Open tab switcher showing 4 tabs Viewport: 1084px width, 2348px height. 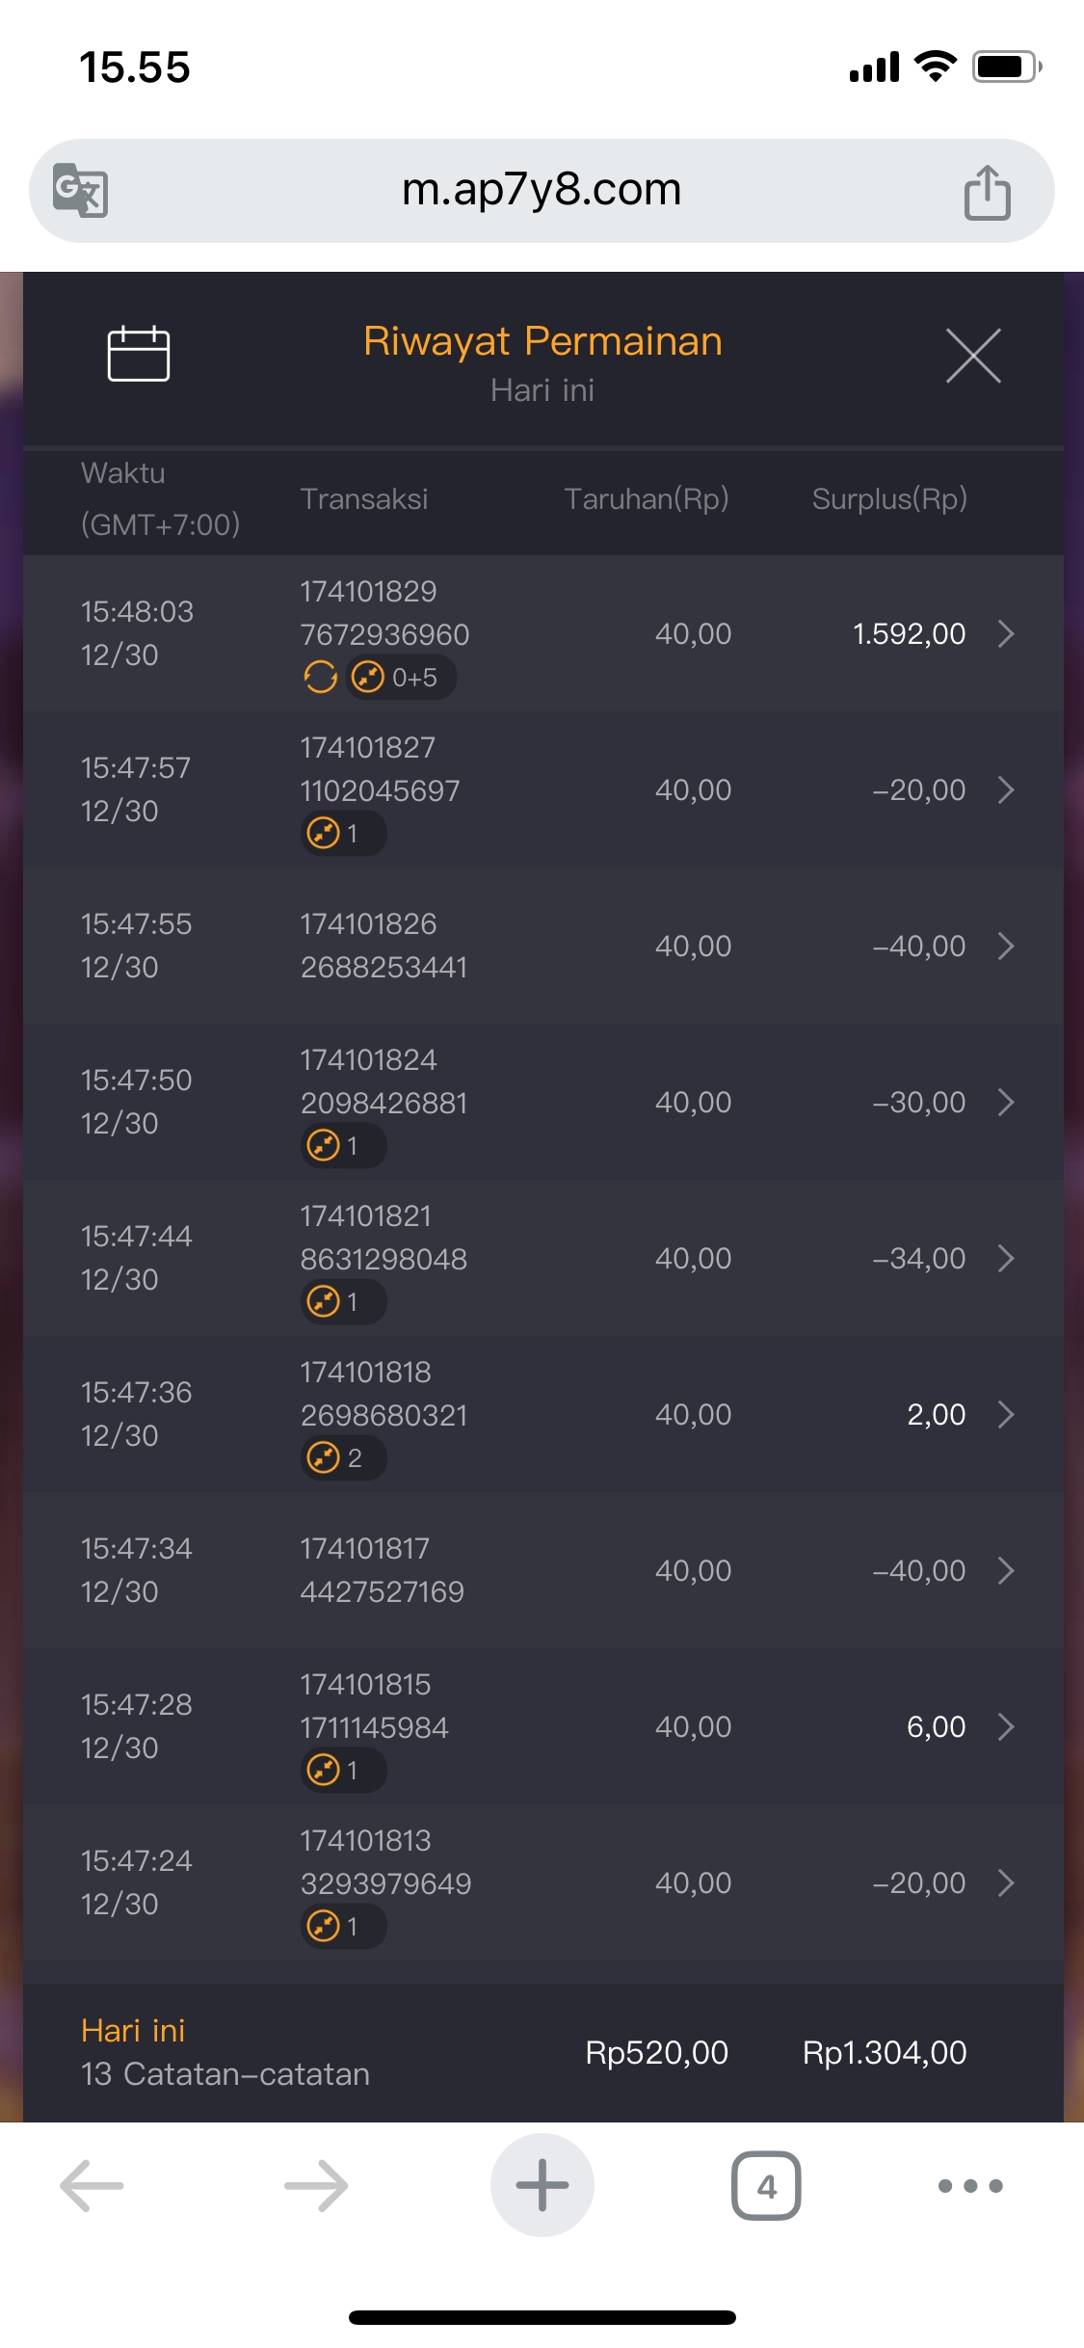pyautogui.click(x=766, y=2185)
